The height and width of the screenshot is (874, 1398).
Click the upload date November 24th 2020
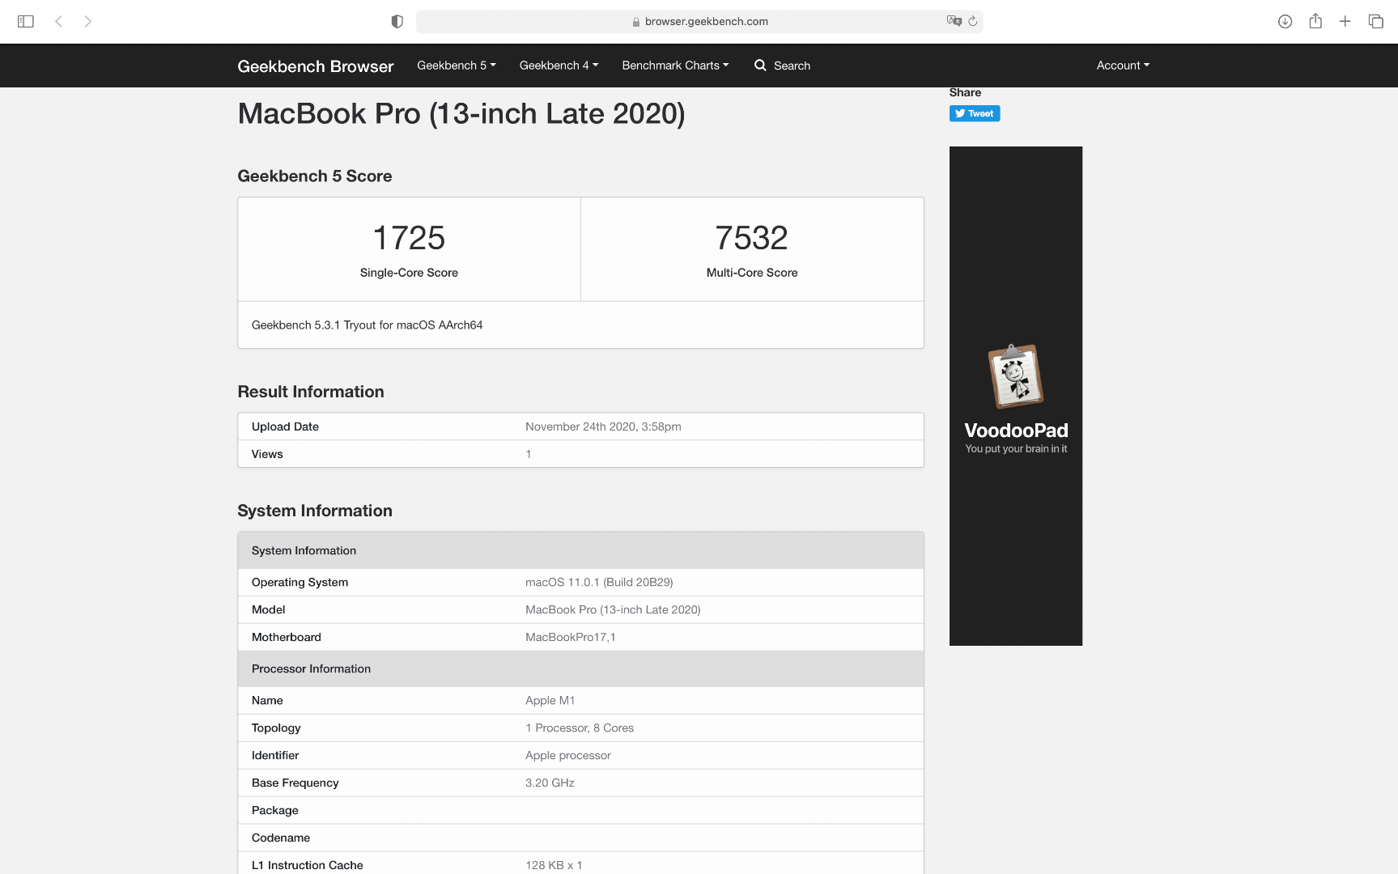tap(603, 426)
